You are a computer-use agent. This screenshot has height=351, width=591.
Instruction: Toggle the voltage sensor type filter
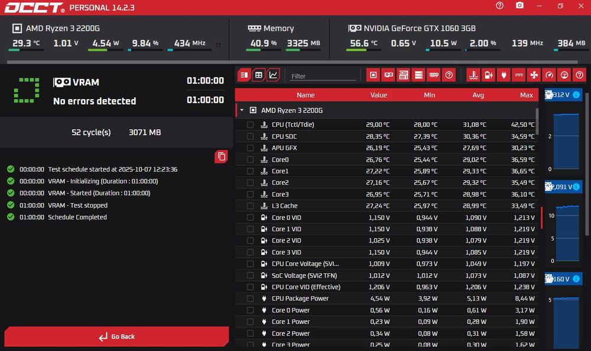pos(489,76)
